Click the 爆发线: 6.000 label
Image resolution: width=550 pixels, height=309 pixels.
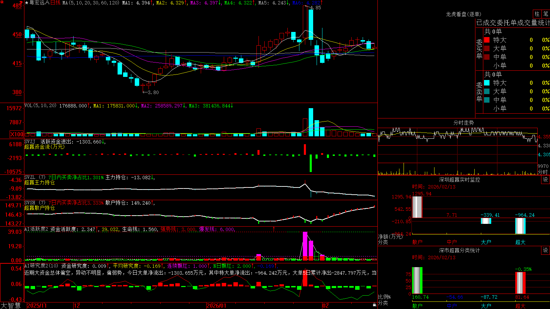(x=217, y=229)
